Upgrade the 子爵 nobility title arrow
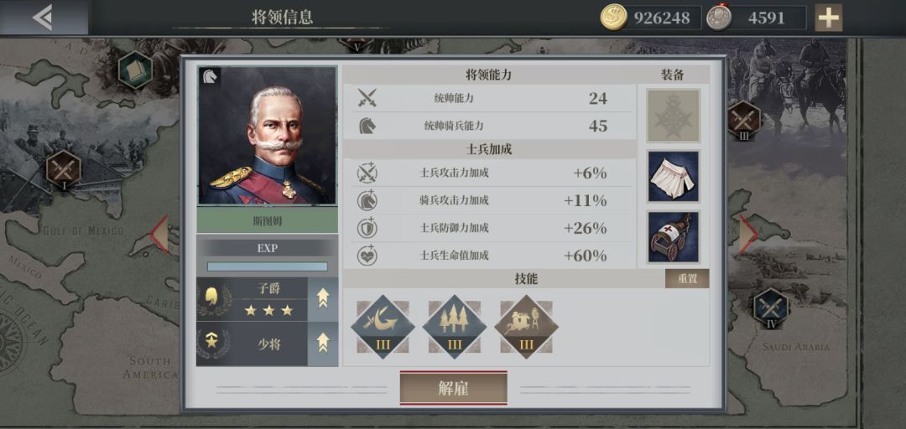The image size is (906, 429). click(322, 299)
